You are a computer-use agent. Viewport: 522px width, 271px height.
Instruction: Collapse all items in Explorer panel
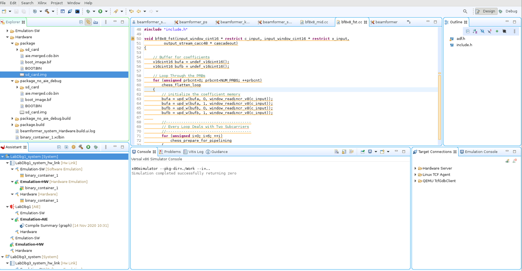click(81, 22)
